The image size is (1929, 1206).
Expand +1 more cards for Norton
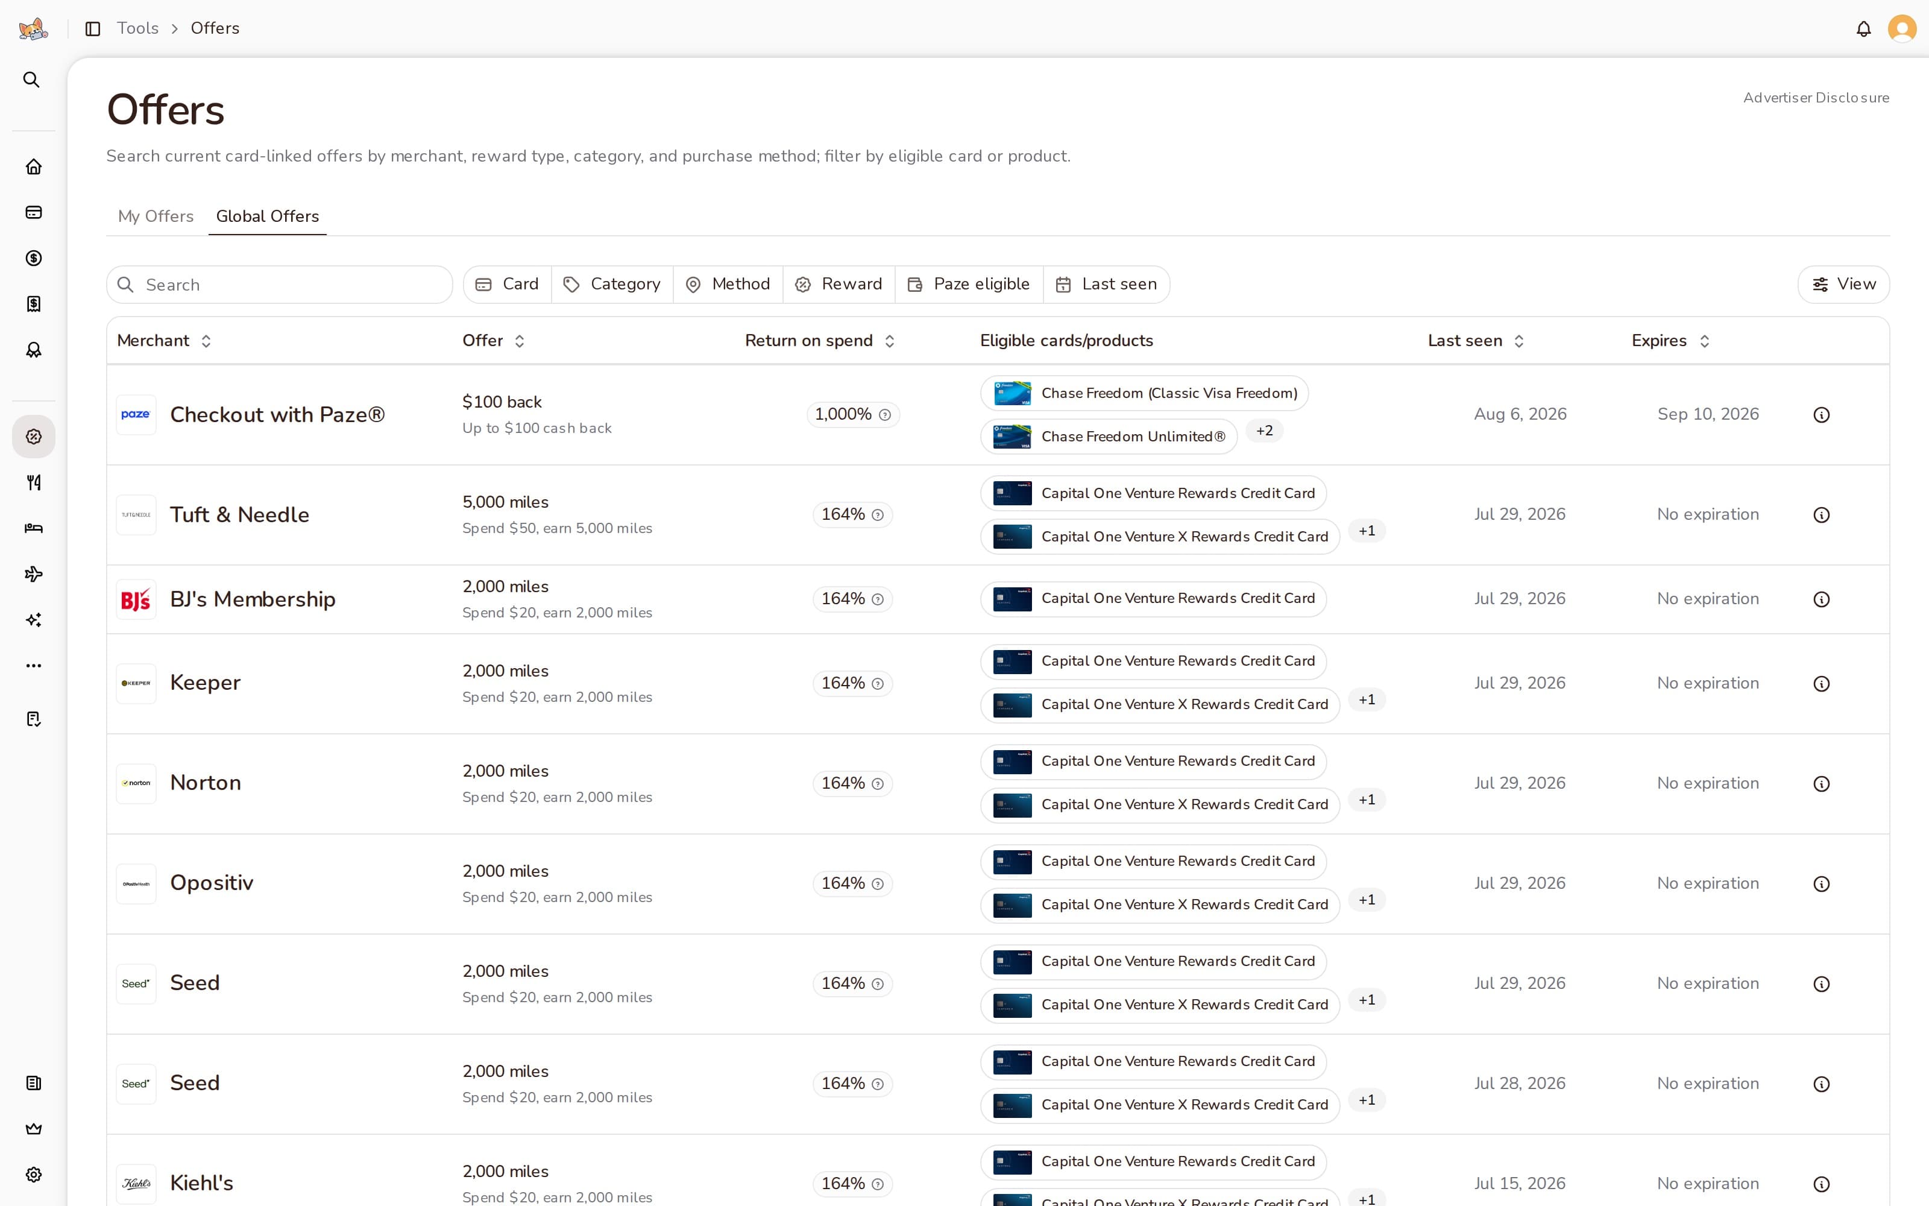pos(1366,800)
